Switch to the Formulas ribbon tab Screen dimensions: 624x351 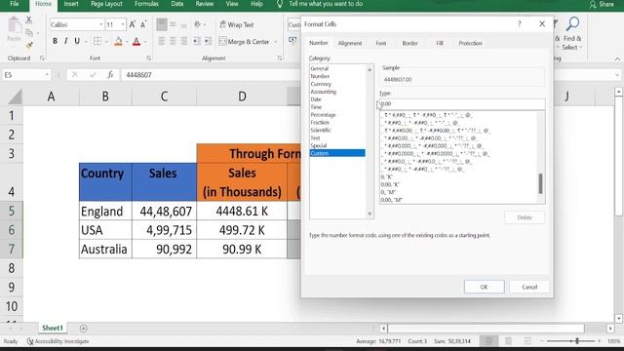[146, 4]
